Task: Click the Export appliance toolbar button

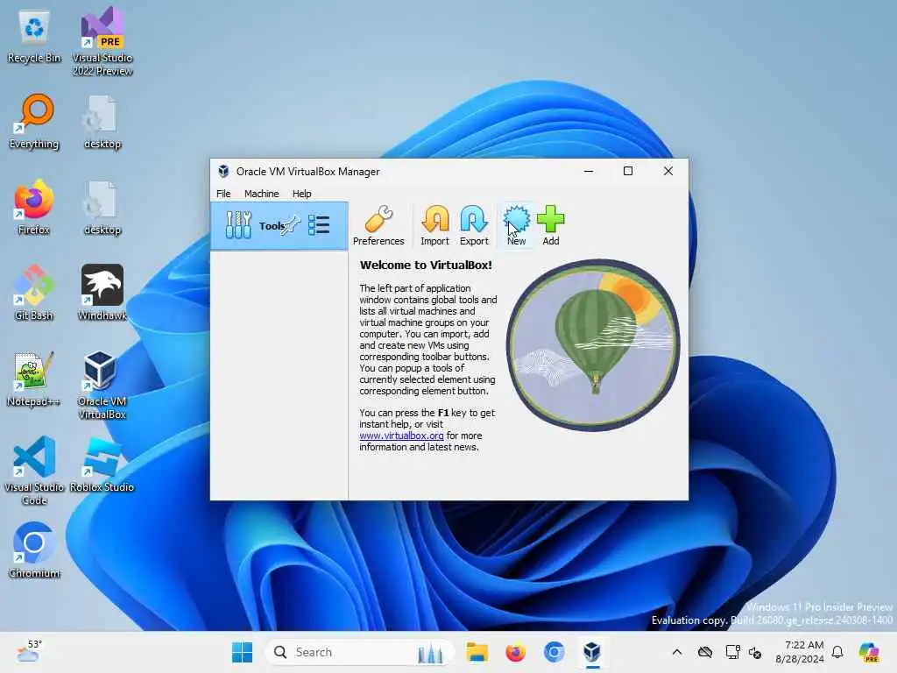Action: point(474,225)
